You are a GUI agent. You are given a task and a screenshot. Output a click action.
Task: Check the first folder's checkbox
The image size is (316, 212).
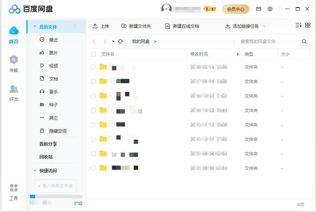93,67
